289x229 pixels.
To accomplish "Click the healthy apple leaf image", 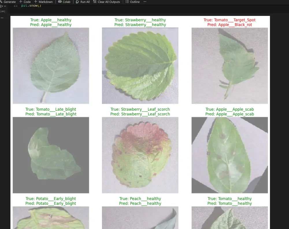I will click(x=51, y=66).
